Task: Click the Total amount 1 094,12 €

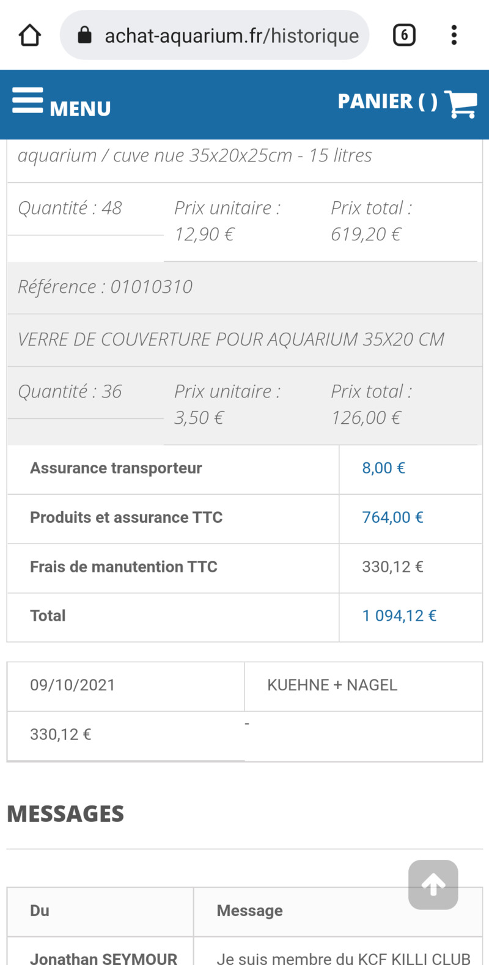Action: [399, 616]
